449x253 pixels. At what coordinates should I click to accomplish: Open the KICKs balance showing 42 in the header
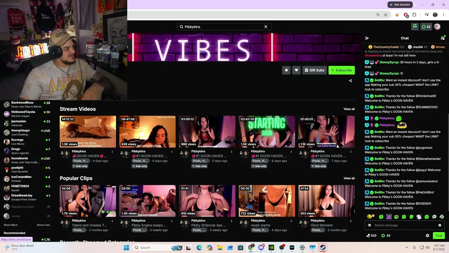pos(426,27)
